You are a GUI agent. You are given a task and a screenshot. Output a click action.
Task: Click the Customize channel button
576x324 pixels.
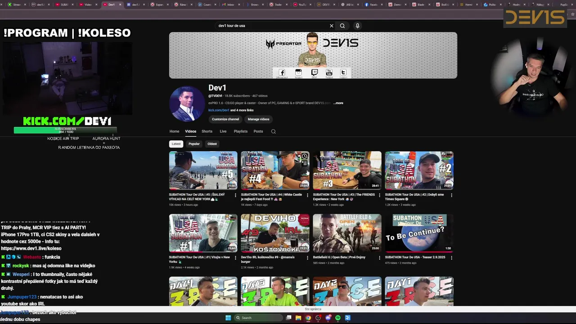pyautogui.click(x=225, y=119)
